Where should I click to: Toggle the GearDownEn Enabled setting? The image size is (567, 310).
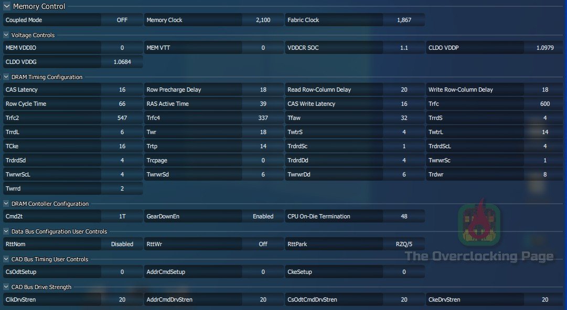[263, 216]
